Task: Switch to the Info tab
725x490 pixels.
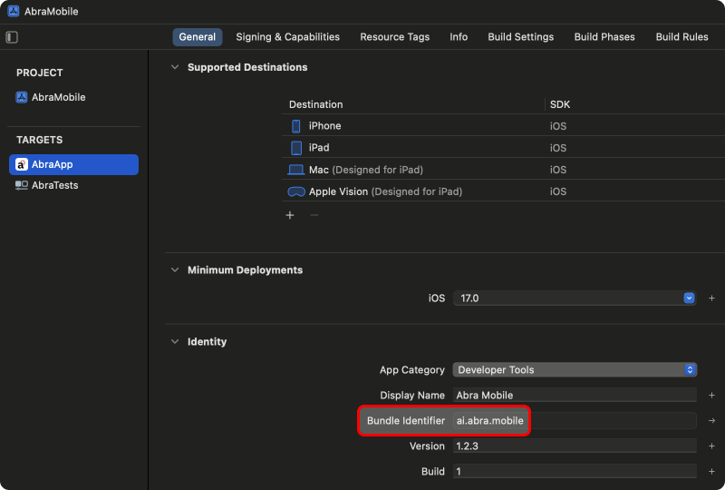Action: [x=459, y=37]
